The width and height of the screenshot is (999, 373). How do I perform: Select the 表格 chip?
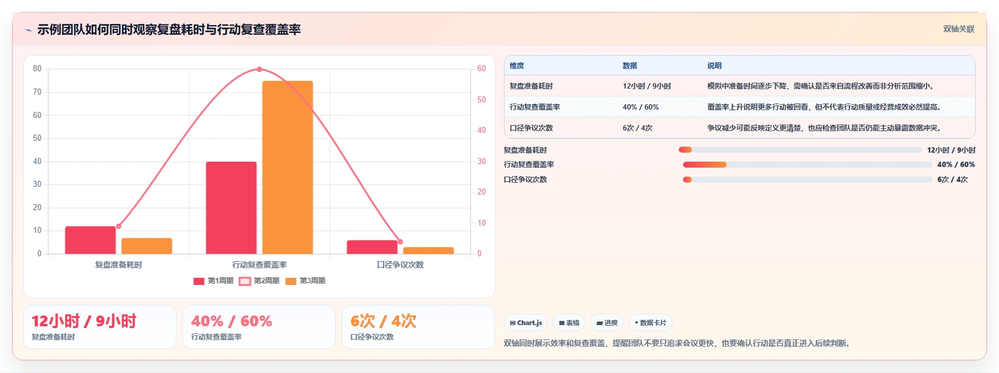(x=569, y=323)
